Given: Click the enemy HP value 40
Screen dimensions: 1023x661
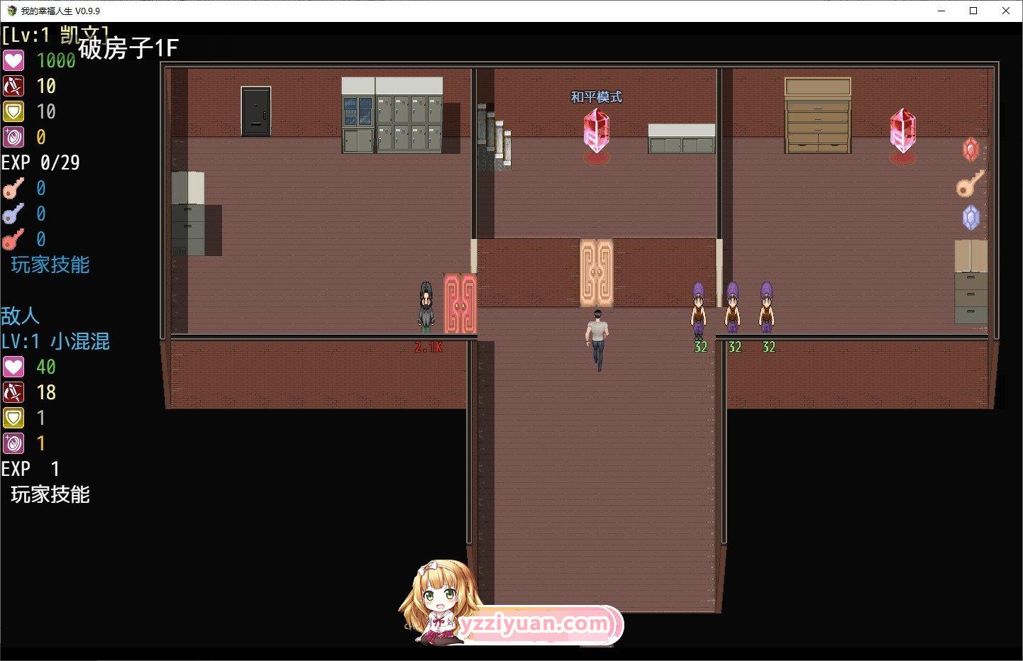Looking at the screenshot, I should click(x=46, y=367).
